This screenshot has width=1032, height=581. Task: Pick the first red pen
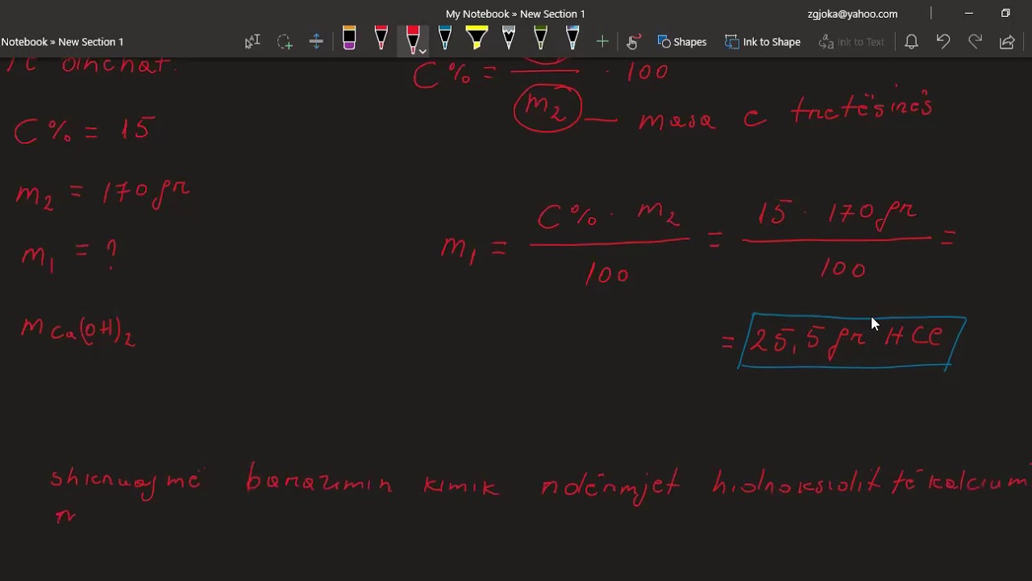point(381,40)
